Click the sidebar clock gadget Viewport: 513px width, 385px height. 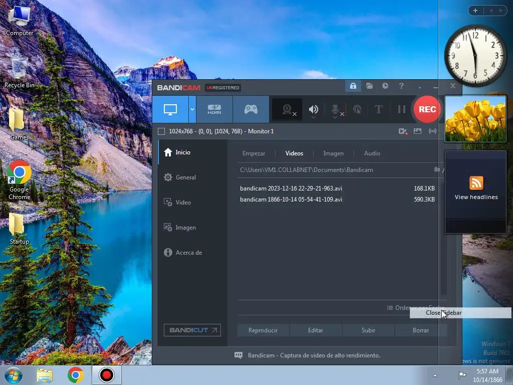[475, 56]
